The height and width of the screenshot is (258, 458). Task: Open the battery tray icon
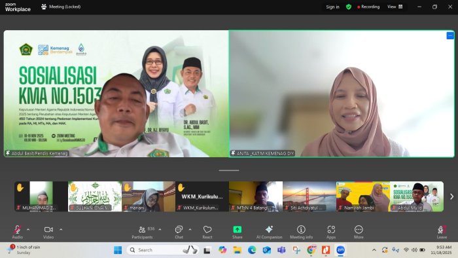tap(423, 250)
